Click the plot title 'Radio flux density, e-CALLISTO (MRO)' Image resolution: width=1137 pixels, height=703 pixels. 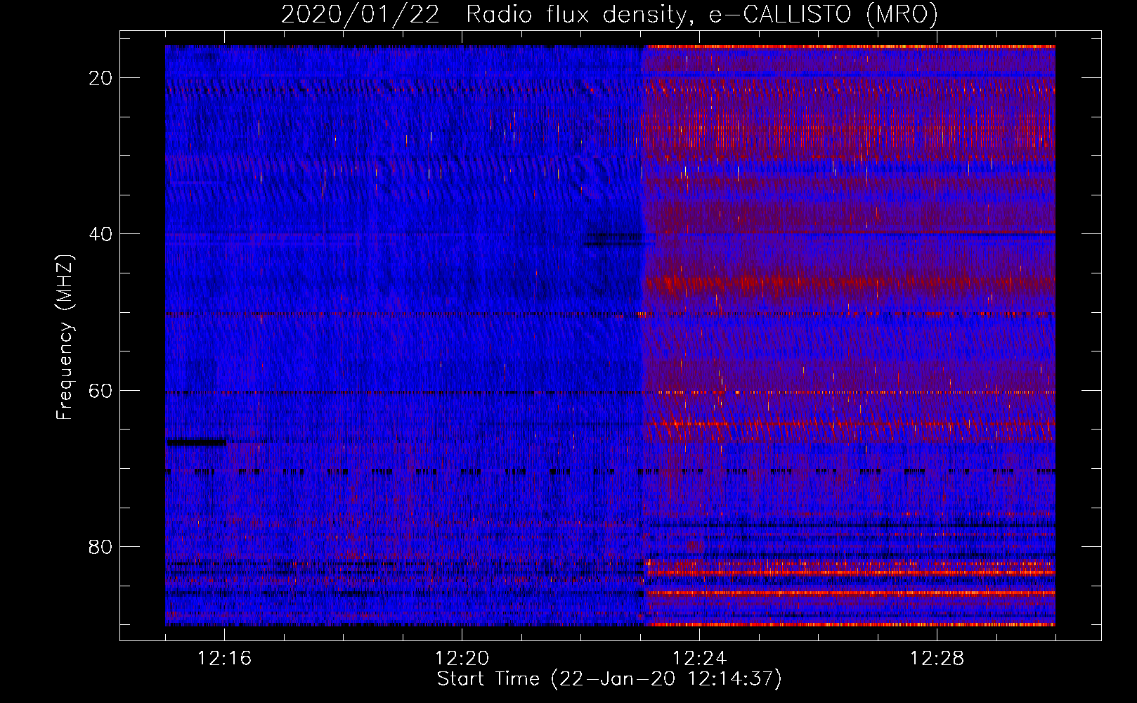701,15
